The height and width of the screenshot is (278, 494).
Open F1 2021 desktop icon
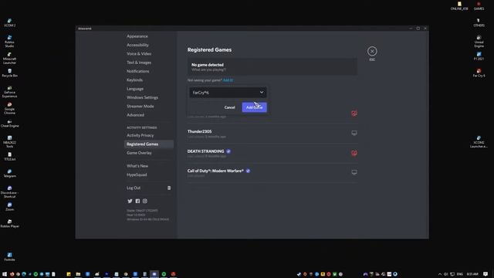[x=479, y=56]
